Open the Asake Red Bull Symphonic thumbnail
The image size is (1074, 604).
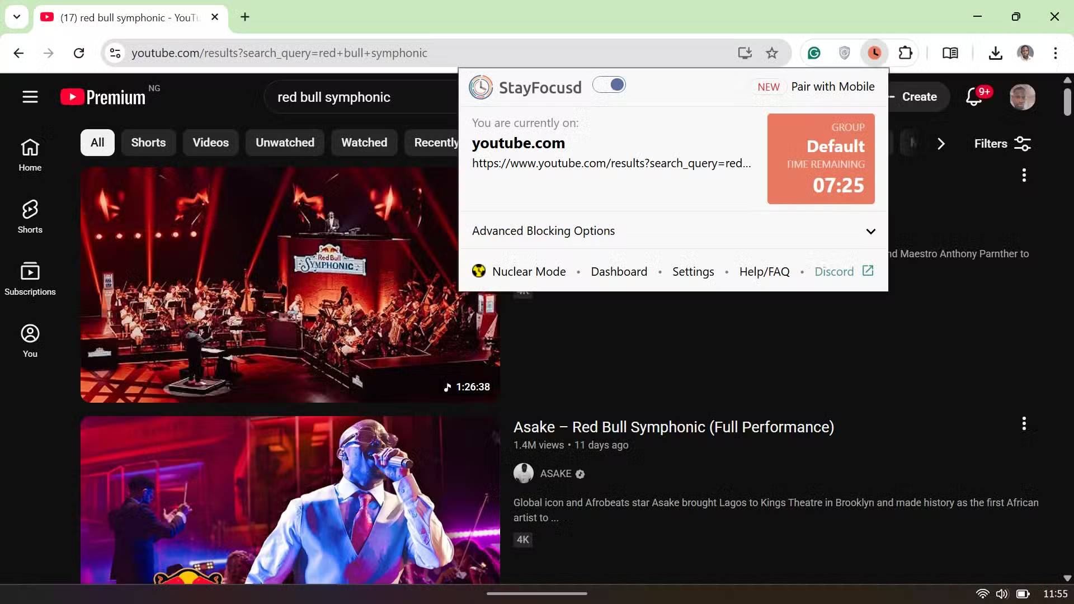click(290, 499)
